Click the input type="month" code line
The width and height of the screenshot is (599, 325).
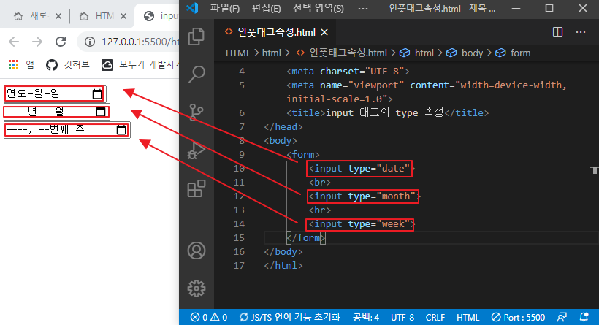click(x=364, y=196)
